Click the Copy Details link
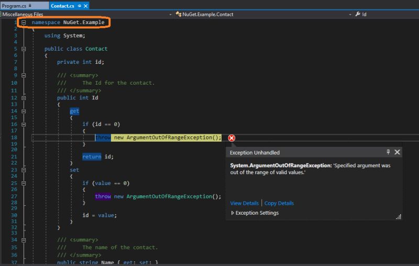 tap(279, 203)
